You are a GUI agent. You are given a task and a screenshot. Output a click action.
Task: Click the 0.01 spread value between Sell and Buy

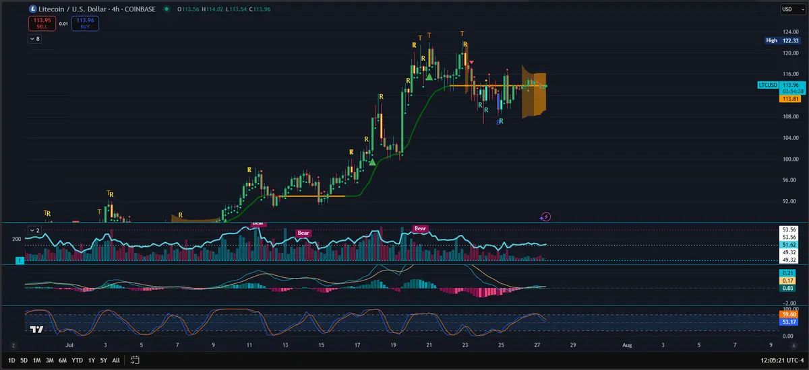coord(63,24)
